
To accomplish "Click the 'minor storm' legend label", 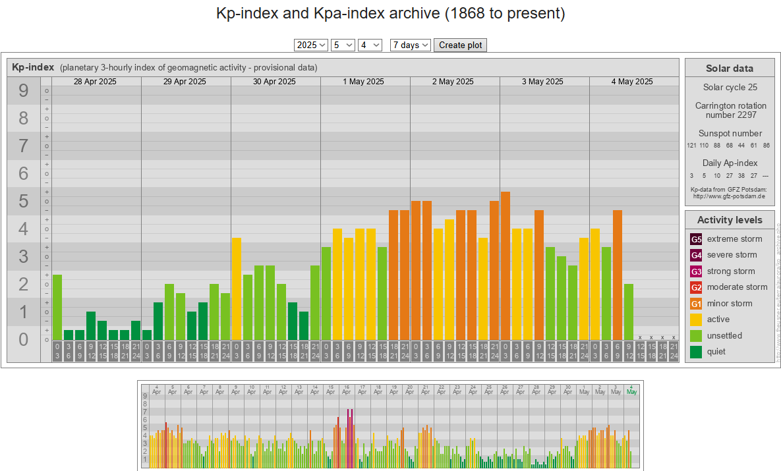I will [x=730, y=304].
